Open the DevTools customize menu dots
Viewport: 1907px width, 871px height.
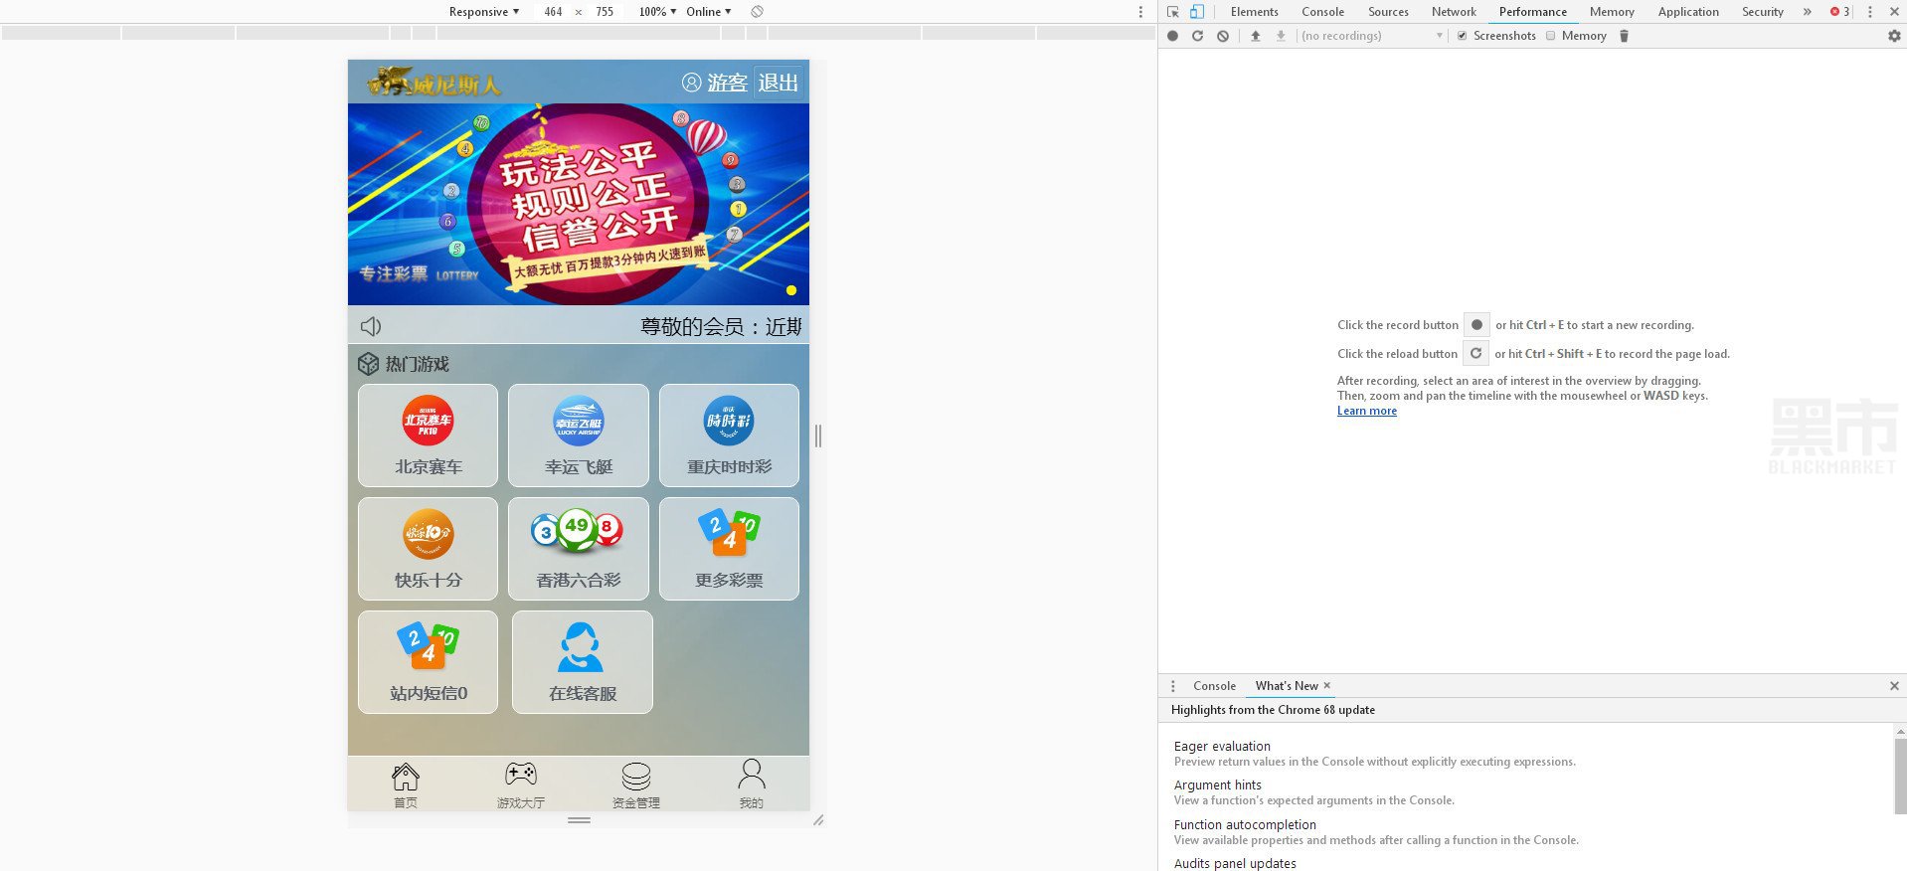click(1870, 12)
